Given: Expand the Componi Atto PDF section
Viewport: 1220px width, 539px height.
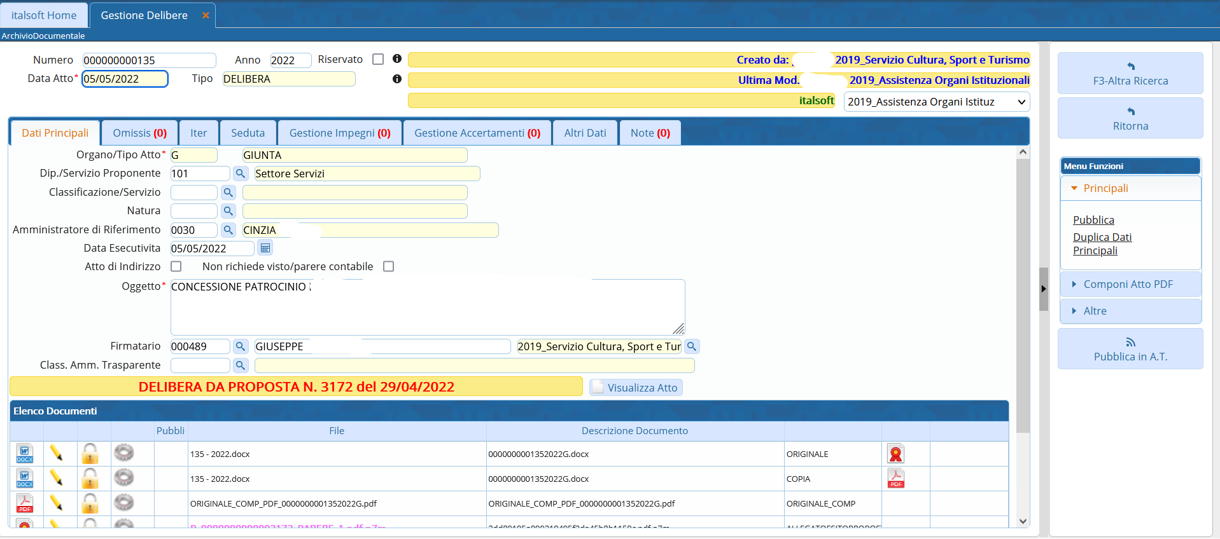Looking at the screenshot, I should (x=1128, y=284).
